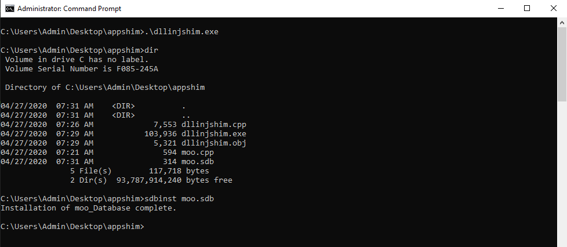Maximize the Command Prompt window
This screenshot has height=247, width=567.
[x=527, y=9]
